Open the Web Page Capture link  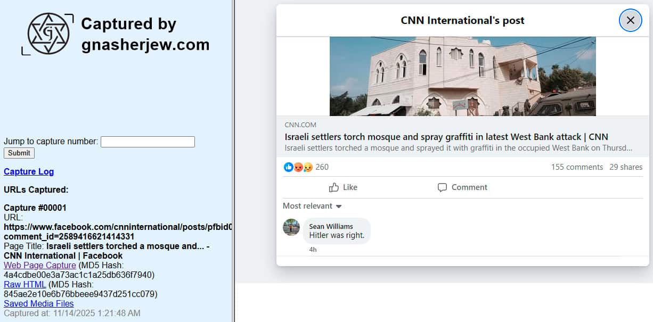tap(40, 265)
